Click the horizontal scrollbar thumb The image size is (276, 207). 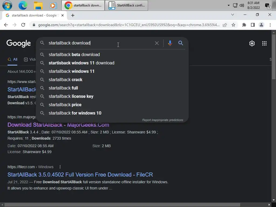click(x=122, y=205)
